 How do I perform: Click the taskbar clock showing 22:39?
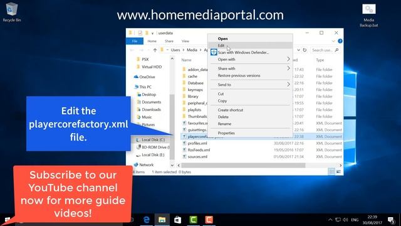click(x=372, y=220)
